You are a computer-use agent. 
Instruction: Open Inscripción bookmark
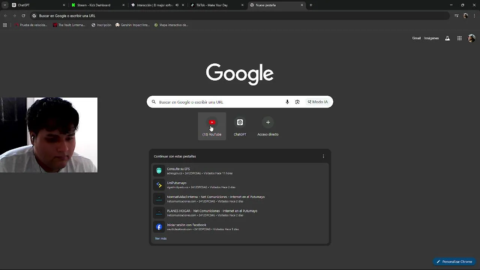coord(101,25)
